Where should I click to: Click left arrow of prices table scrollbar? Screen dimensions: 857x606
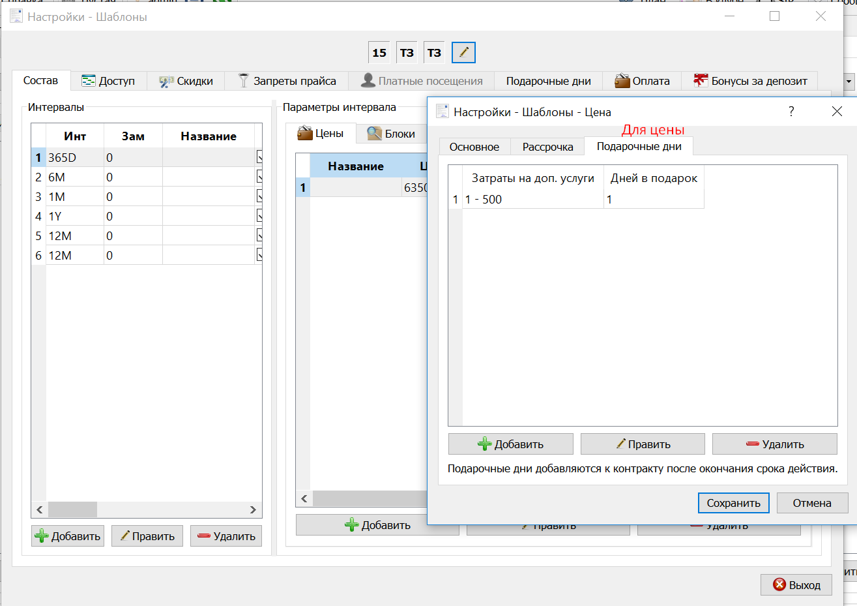pos(304,498)
